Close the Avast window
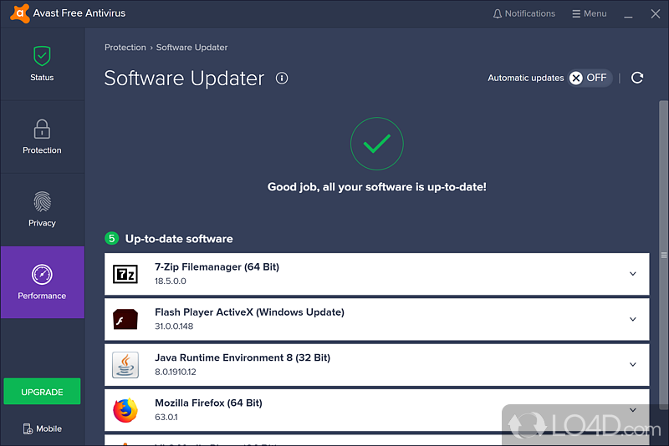 pos(656,13)
